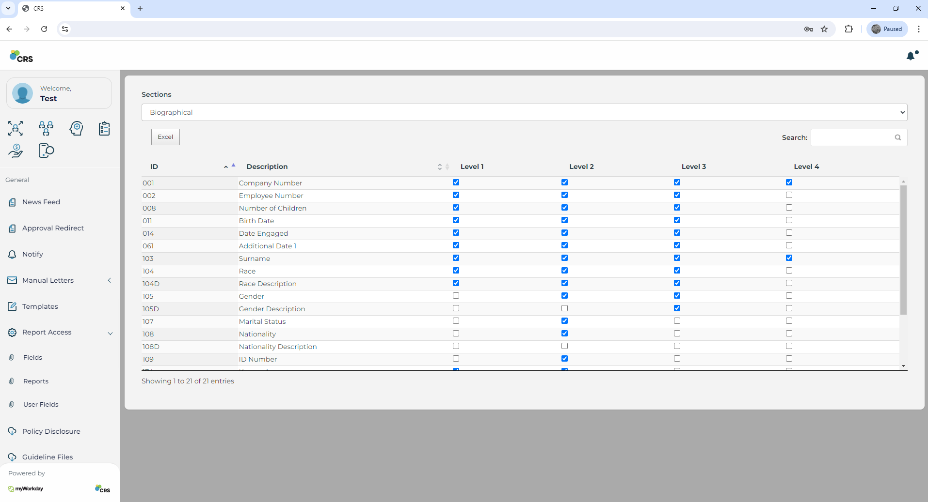Click the Notify bell sidebar icon

[x=12, y=255]
